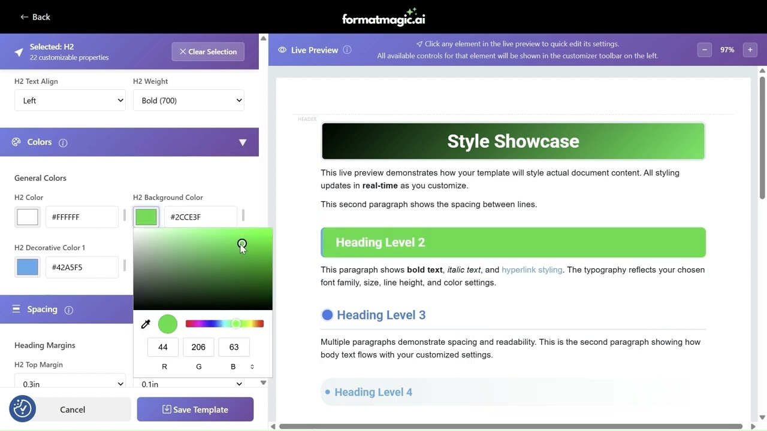Image resolution: width=767 pixels, height=431 pixels.
Task: Select the Style Showcase title in the preview
Action: (513, 141)
